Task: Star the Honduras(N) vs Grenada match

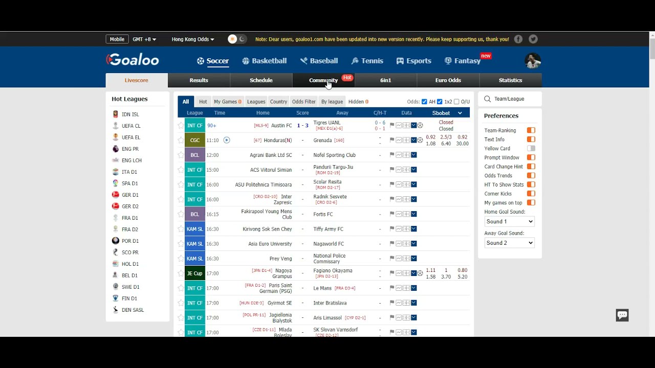Action: click(x=181, y=140)
